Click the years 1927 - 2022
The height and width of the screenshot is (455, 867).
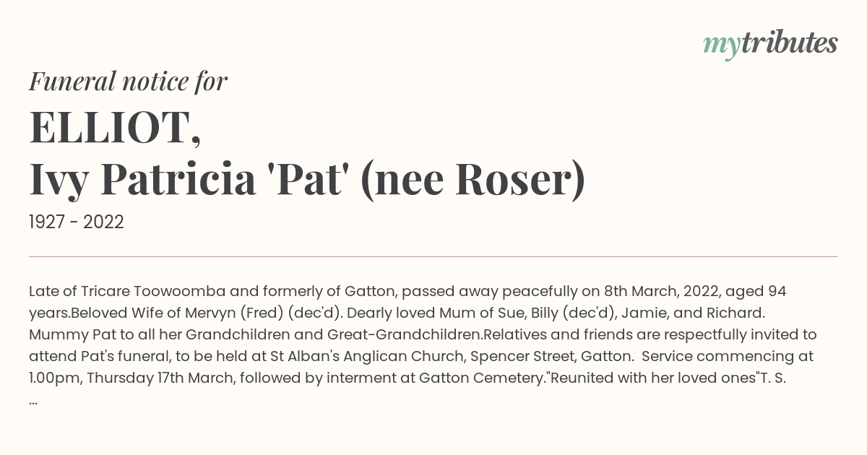(77, 222)
